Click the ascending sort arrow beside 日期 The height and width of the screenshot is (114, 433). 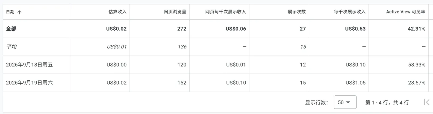pyautogui.click(x=19, y=12)
